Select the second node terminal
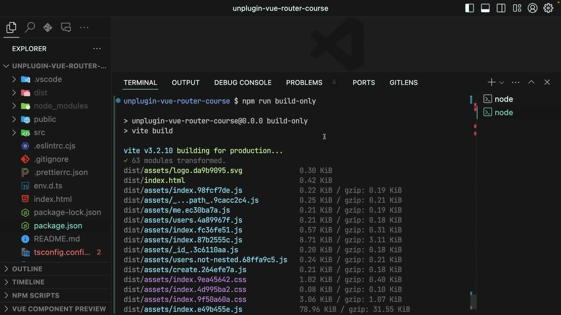Viewport: 561px width, 315px height. (503, 112)
